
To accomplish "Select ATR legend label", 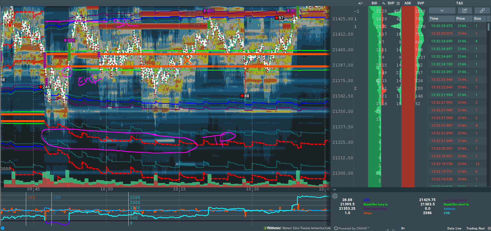I will (366, 200).
